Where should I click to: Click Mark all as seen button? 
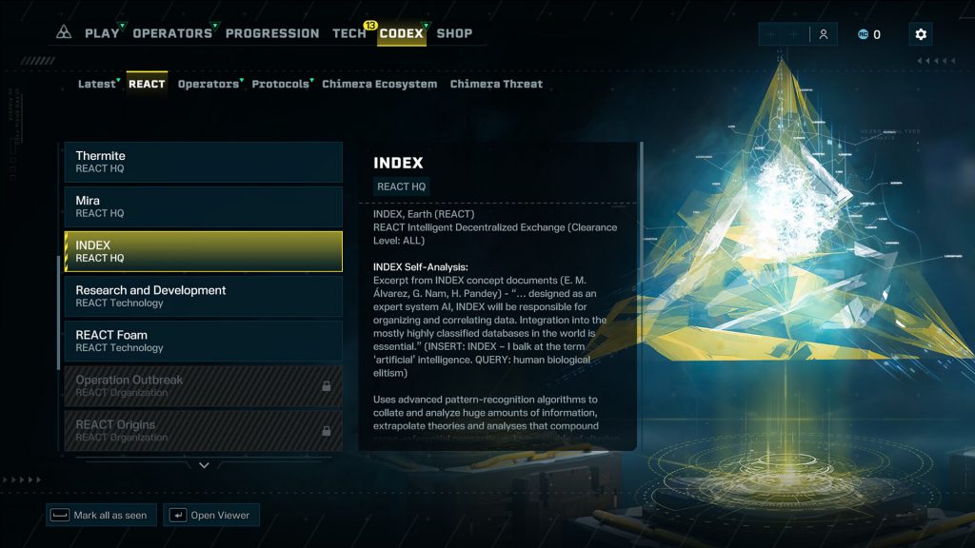pos(101,515)
